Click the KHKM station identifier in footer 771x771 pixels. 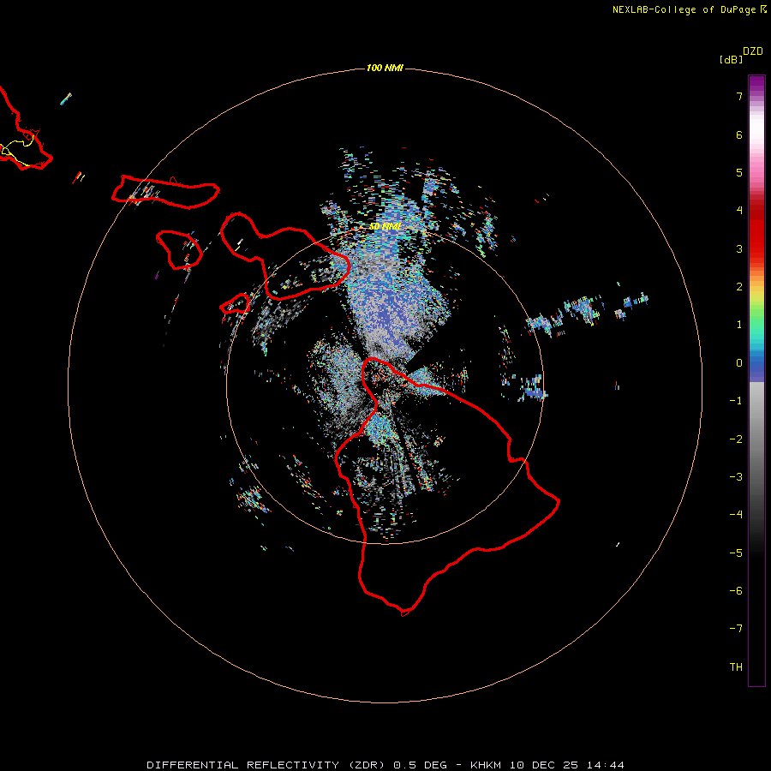[x=487, y=765]
